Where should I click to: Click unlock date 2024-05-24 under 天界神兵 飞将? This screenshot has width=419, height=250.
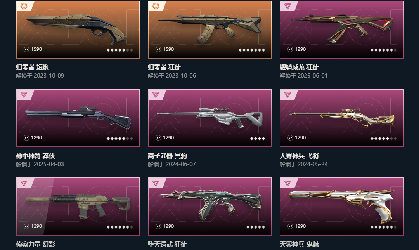point(312,164)
